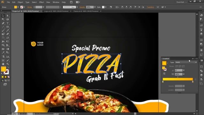
Task: Click the Opacity link in control bar
Action: [x=82, y=7]
